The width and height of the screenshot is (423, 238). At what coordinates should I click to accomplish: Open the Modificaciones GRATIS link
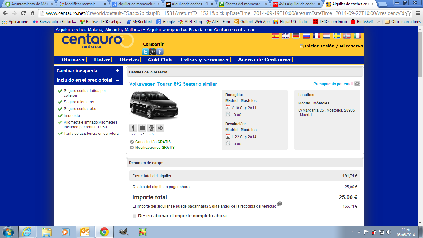[155, 148]
